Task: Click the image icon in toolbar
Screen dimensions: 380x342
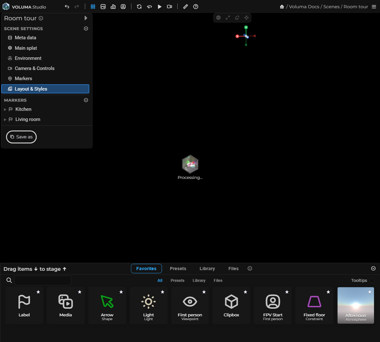Action: [x=103, y=7]
